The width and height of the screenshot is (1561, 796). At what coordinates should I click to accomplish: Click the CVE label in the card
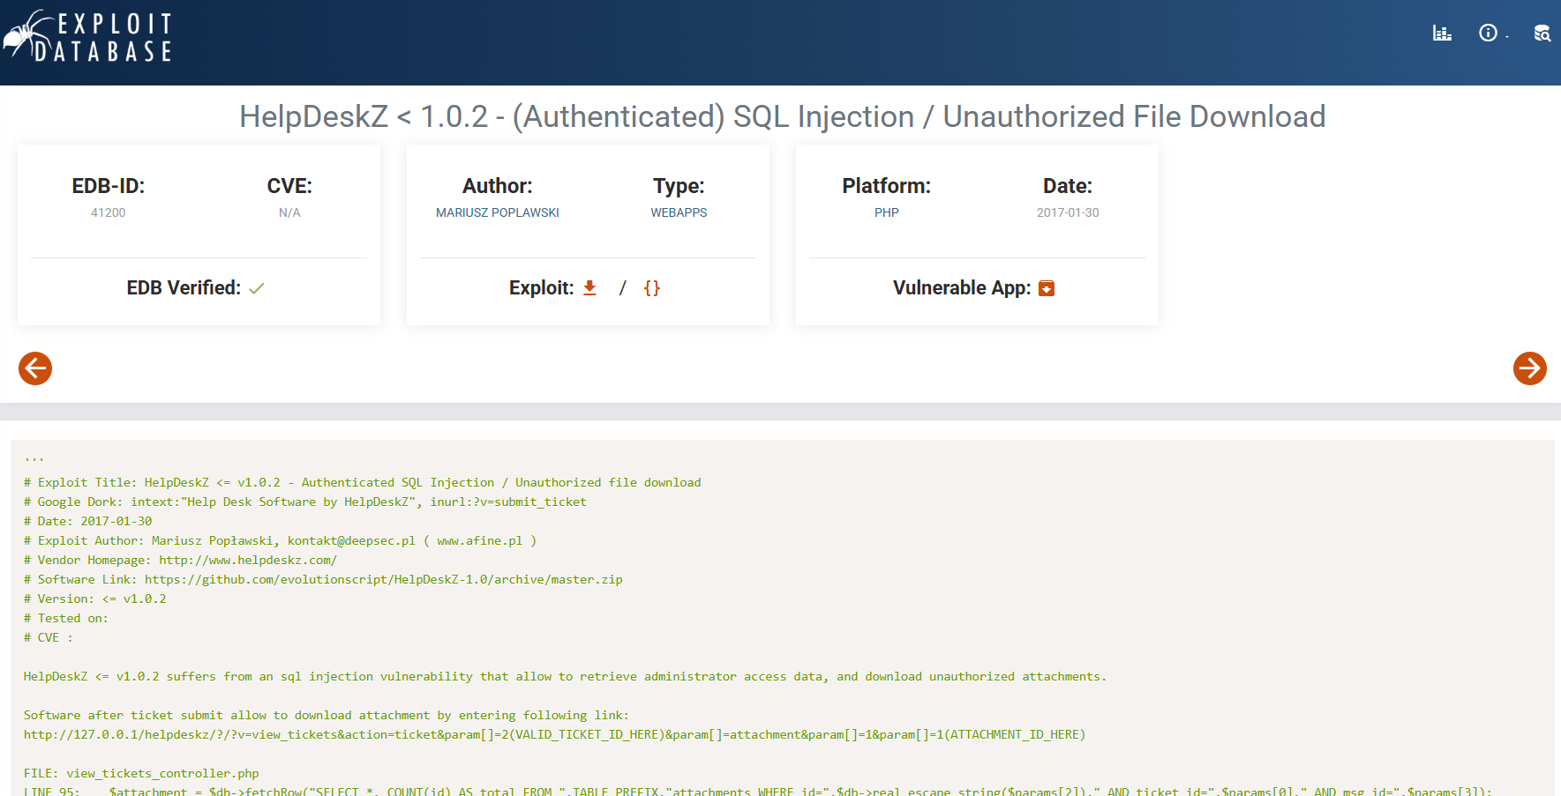(x=289, y=186)
